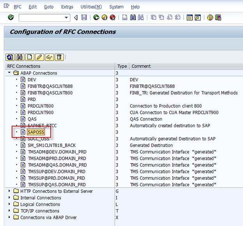Viewport: 243px width, 226px height.
Task: Open the command field dropdown arrow
Action: (x=66, y=18)
